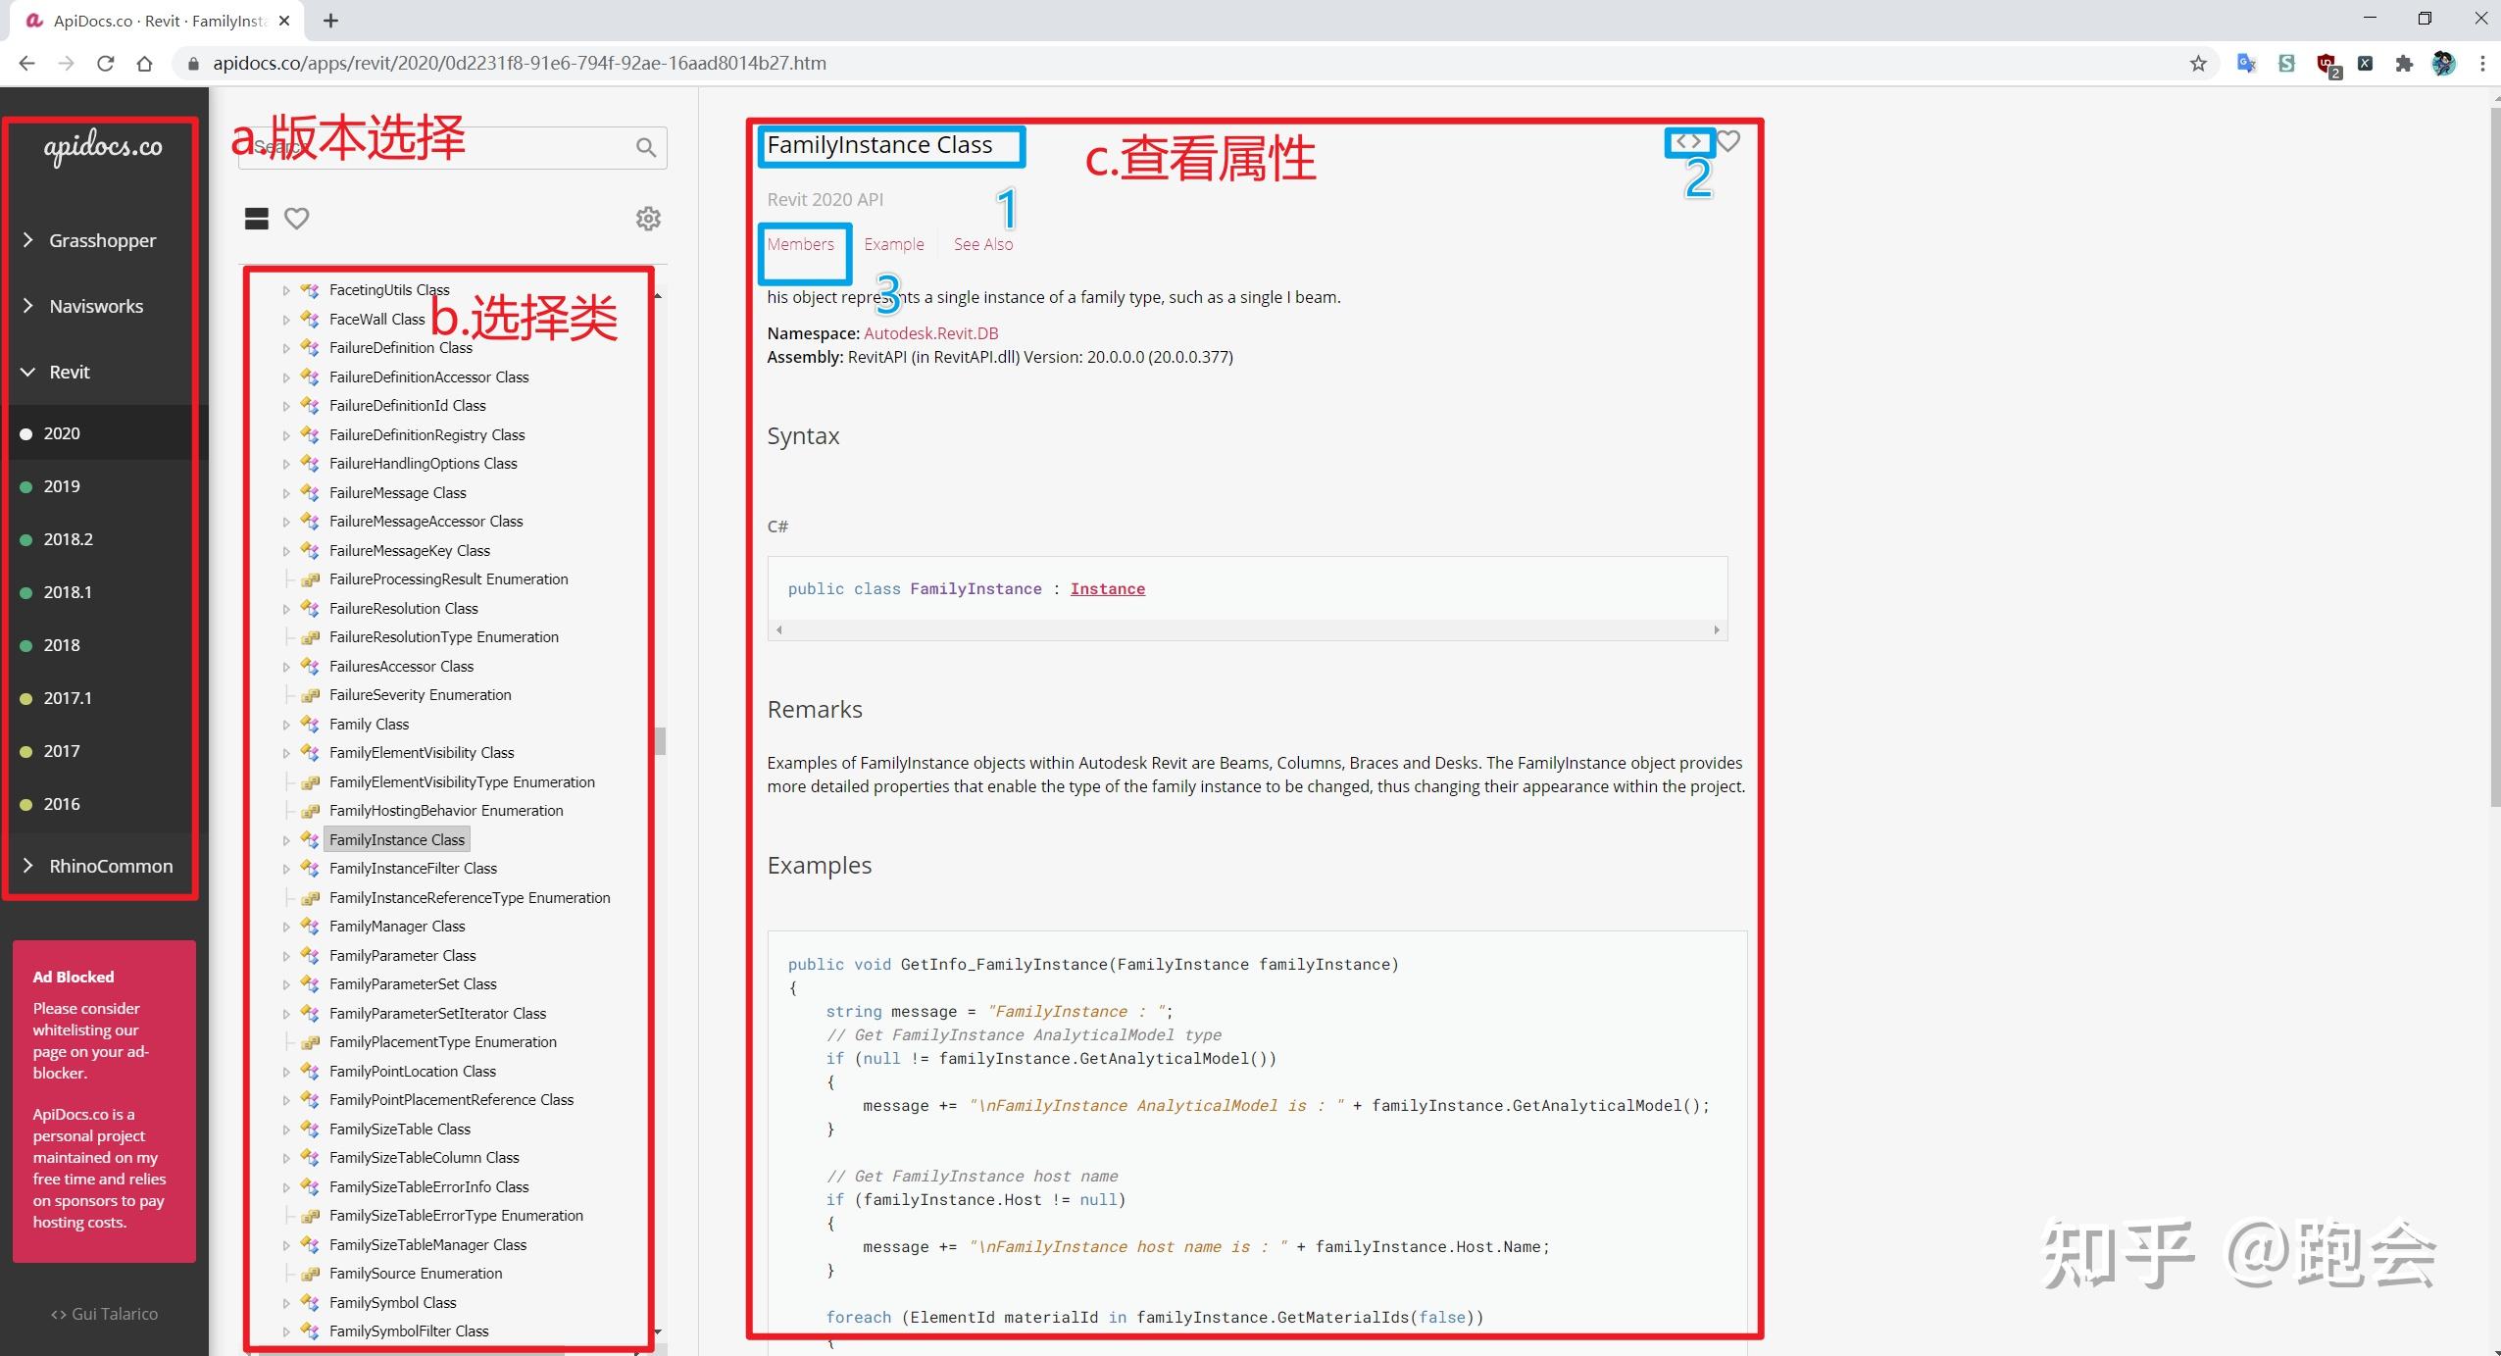Open the Autodesk.Revit.DB namespace link
2501x1356 pixels.
pyautogui.click(x=930, y=333)
